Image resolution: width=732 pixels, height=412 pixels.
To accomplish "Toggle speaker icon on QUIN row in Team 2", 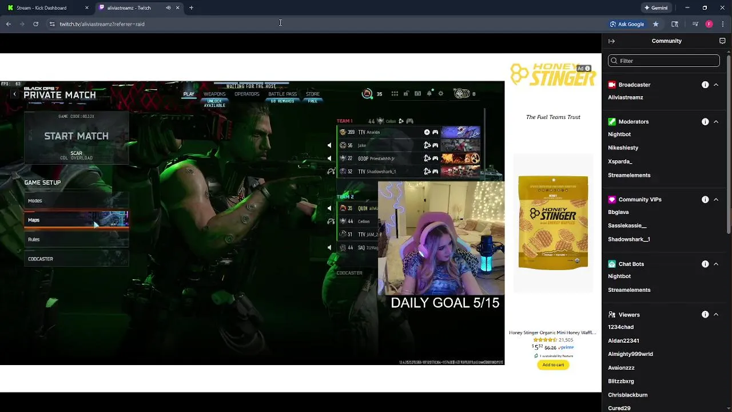I will (329, 208).
